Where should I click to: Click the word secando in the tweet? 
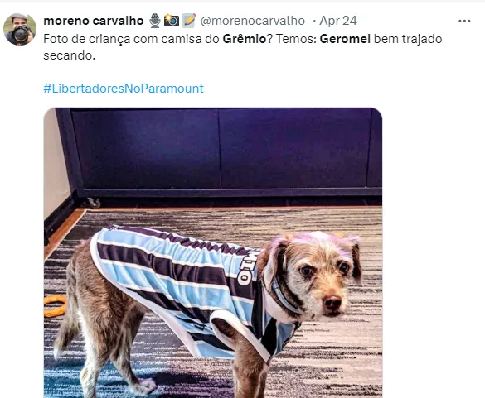[x=70, y=56]
